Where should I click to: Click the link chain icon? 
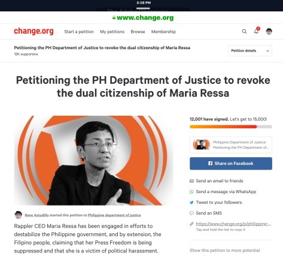pyautogui.click(x=191, y=224)
